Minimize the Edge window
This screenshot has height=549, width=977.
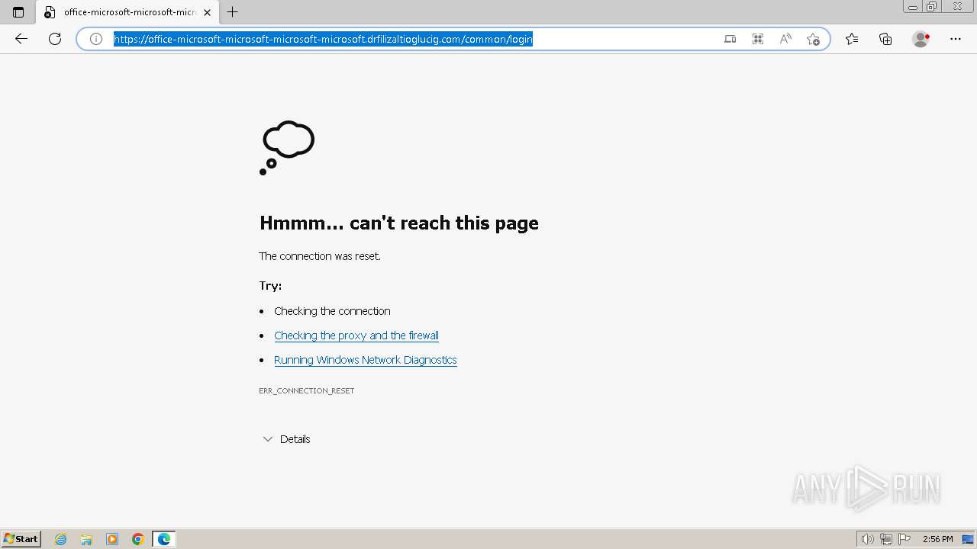(x=912, y=7)
